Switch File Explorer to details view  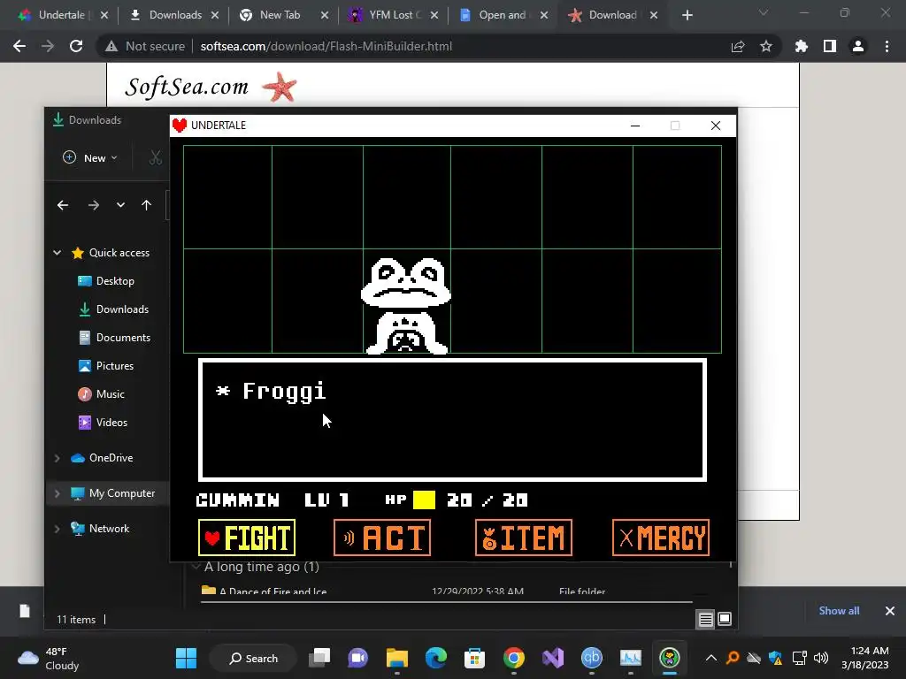(705, 620)
